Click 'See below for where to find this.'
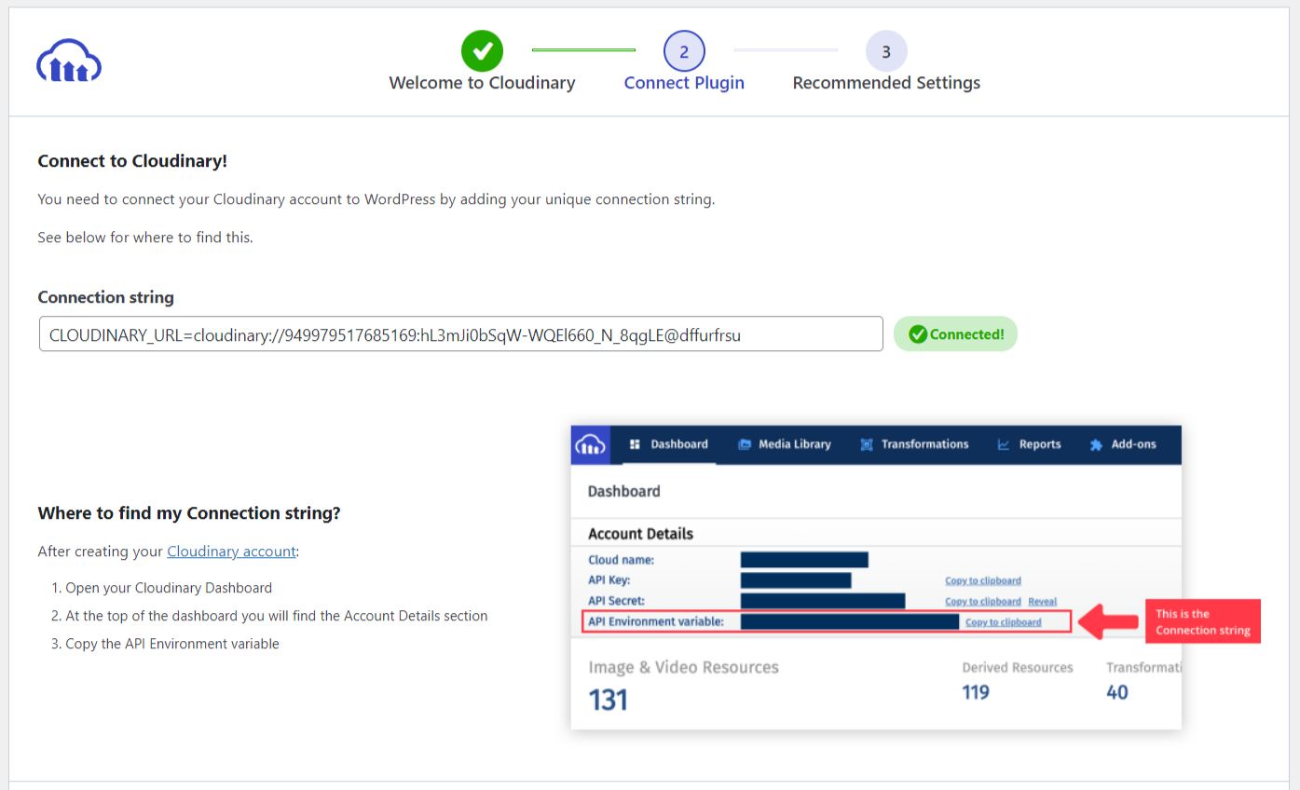Viewport: 1300px width, 790px height. [145, 238]
